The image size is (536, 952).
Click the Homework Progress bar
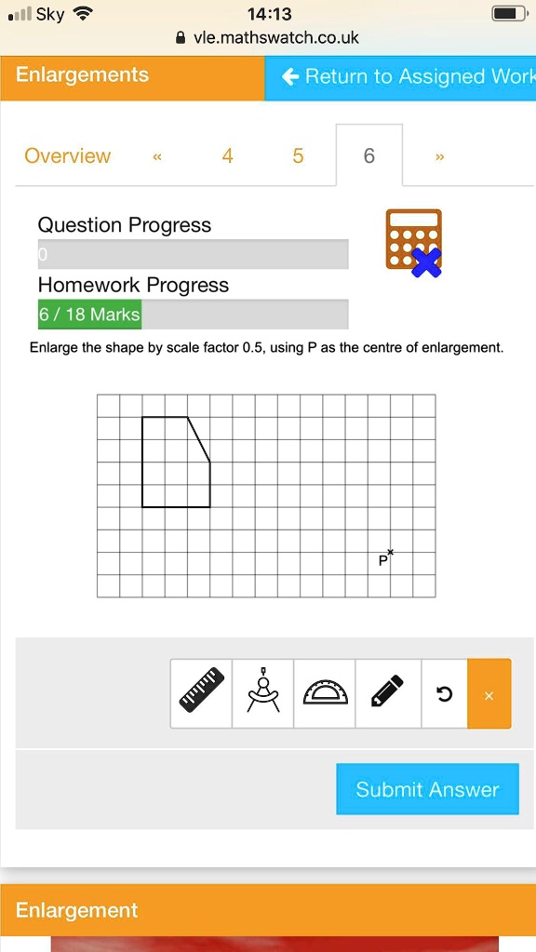193,314
